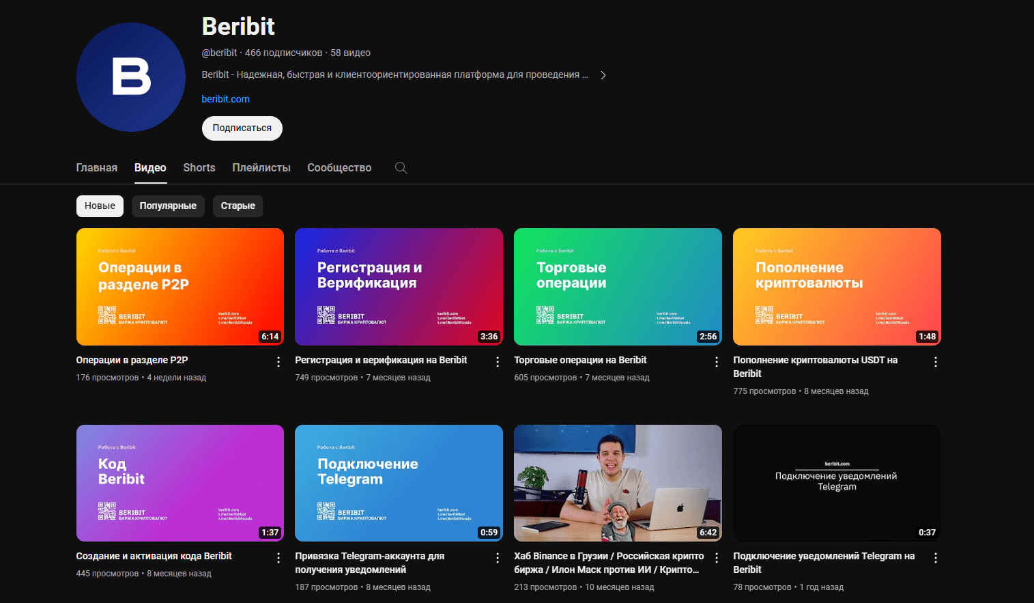Image resolution: width=1034 pixels, height=603 pixels.
Task: Click the 6:42 duration badge
Action: click(708, 533)
